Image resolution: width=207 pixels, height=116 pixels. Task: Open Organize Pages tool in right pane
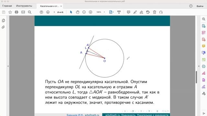click(203, 33)
